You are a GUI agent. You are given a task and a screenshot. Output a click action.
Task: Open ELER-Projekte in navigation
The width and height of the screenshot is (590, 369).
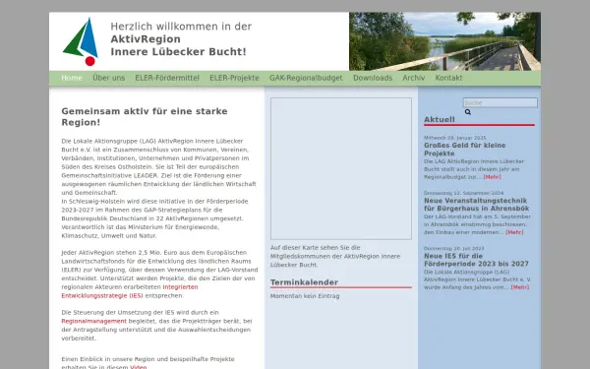(234, 78)
